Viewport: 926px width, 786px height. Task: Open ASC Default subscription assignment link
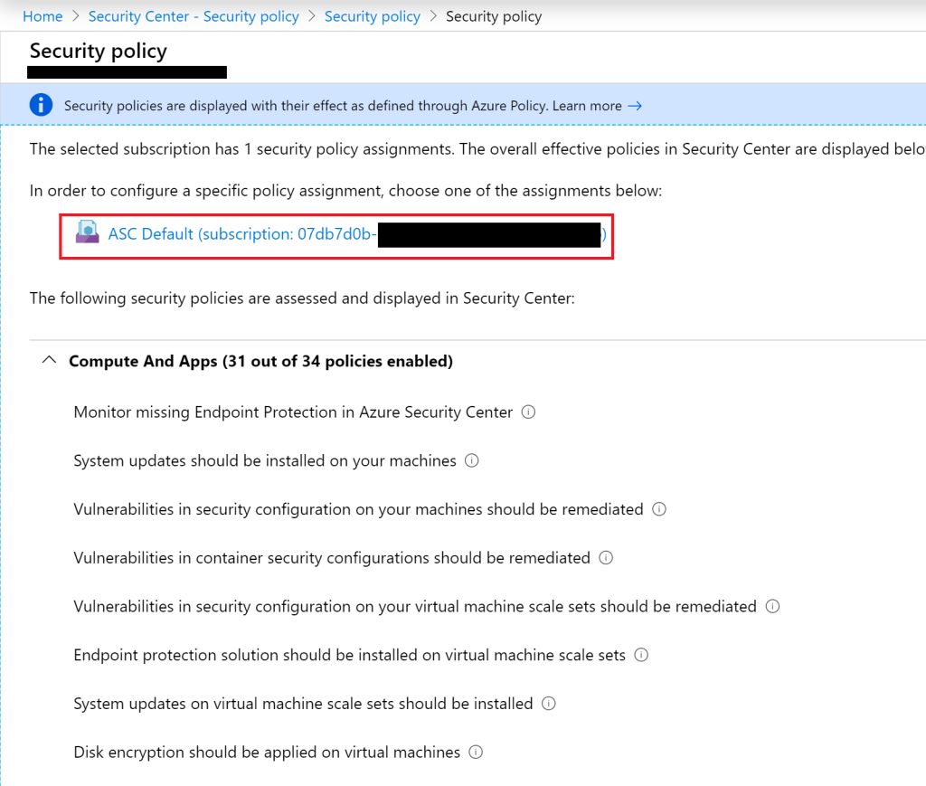pyautogui.click(x=241, y=234)
